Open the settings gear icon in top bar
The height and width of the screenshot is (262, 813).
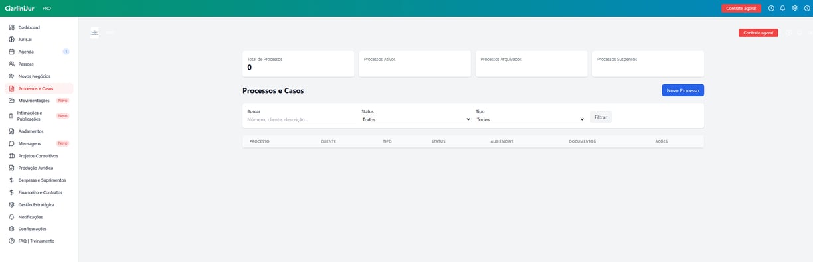point(795,8)
